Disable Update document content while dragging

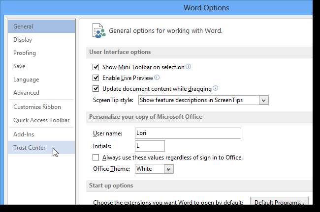(x=96, y=89)
